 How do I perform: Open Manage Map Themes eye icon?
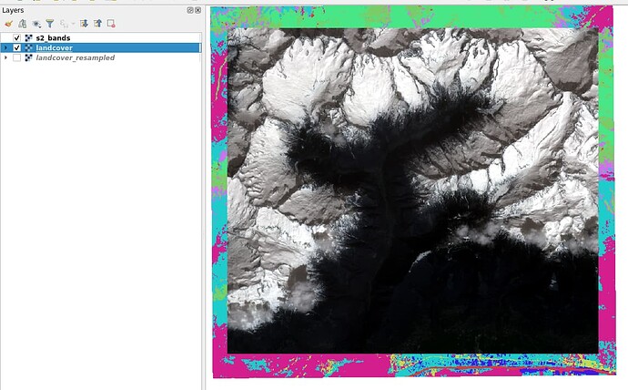35,23
